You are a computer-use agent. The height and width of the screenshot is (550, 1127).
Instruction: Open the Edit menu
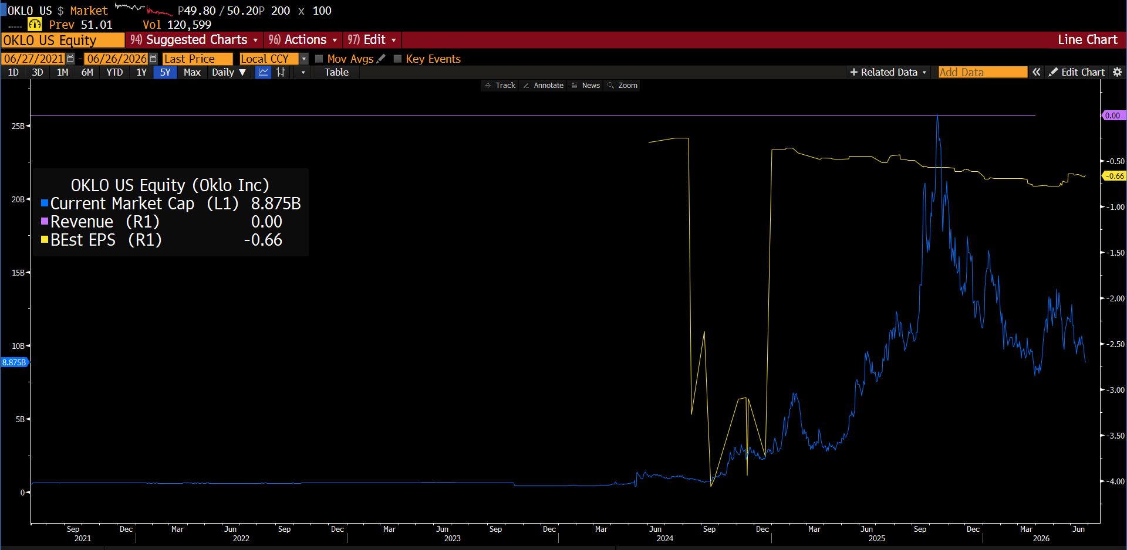click(372, 40)
